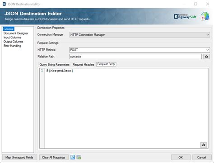Switch to Query String Parameters tab

click(x=54, y=65)
